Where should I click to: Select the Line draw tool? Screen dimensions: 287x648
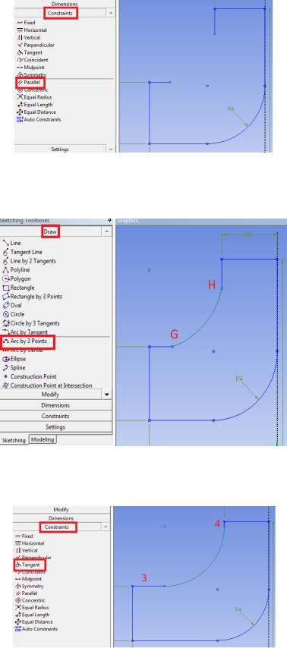(x=11, y=244)
